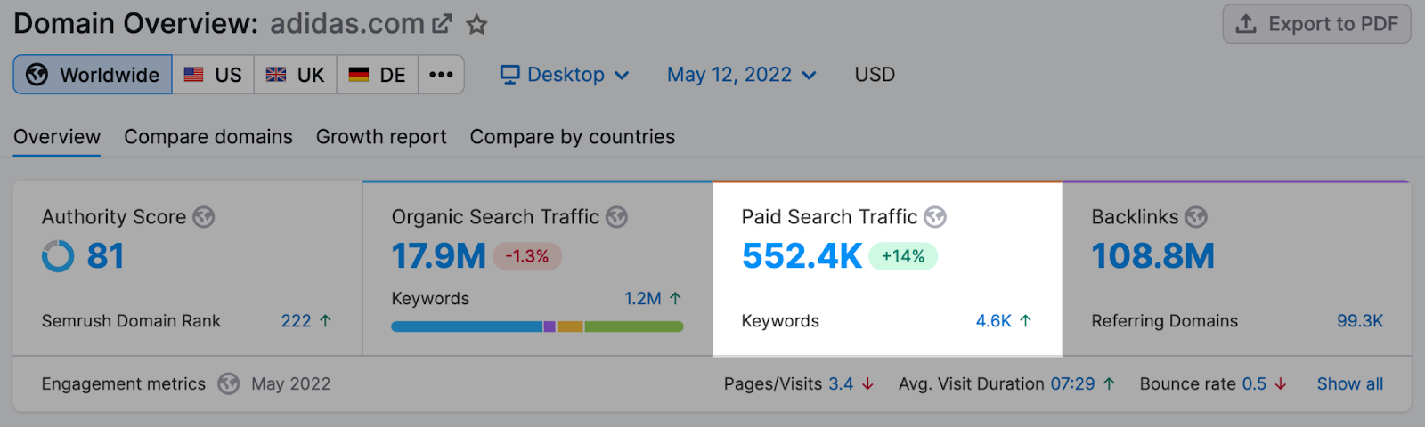The image size is (1425, 427).
Task: Click globe icon beside Backlinks
Action: click(x=1196, y=217)
